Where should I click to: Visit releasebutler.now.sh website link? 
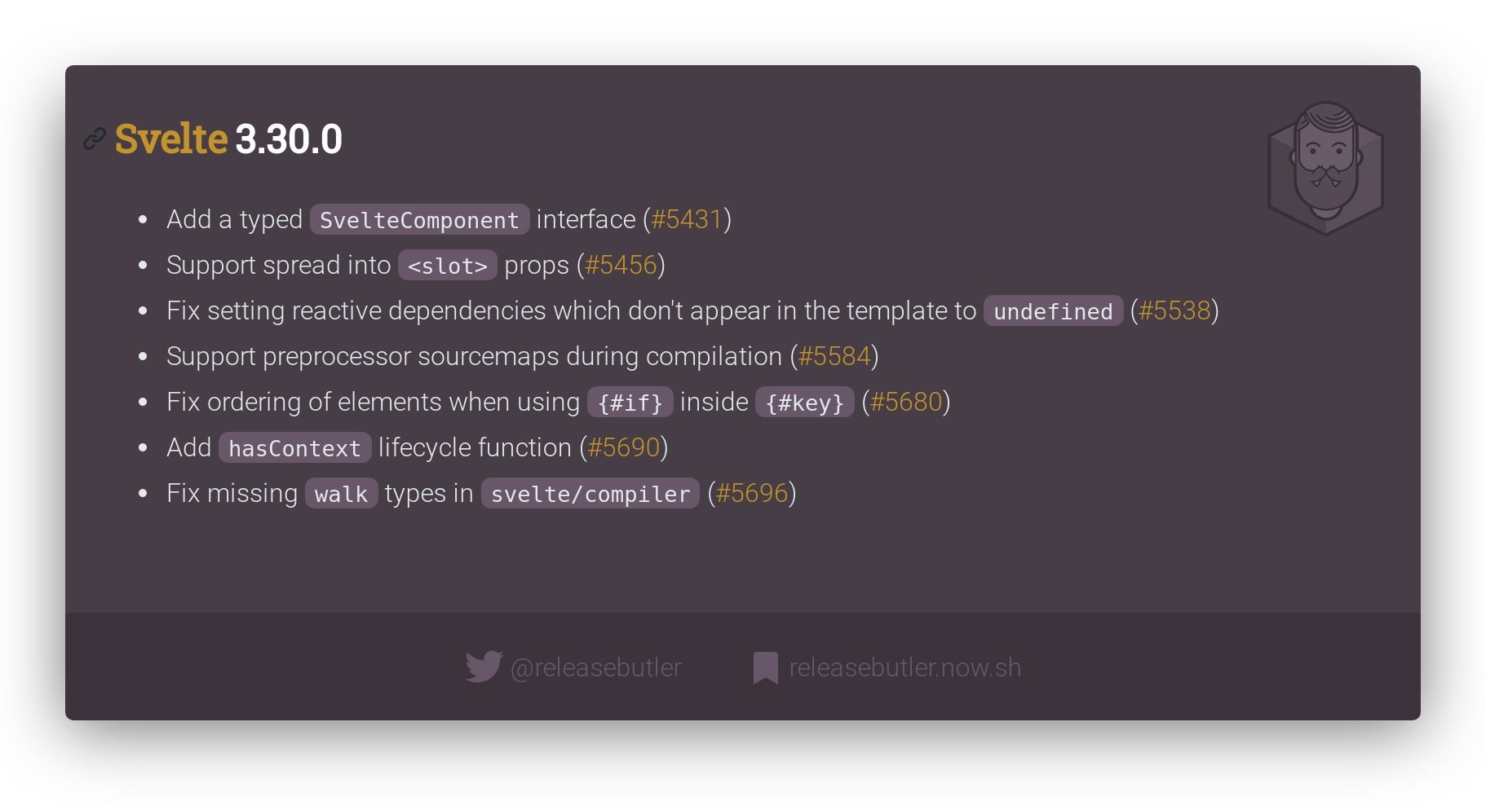point(905,667)
